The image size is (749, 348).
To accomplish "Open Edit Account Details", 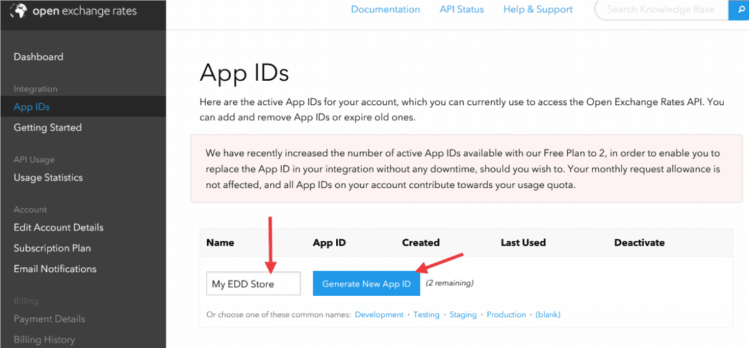I will click(x=59, y=228).
